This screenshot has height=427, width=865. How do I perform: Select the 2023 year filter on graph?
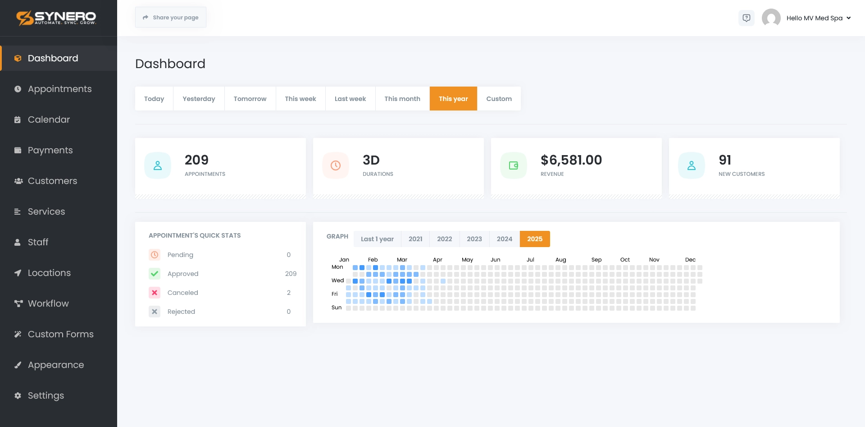[x=474, y=239]
